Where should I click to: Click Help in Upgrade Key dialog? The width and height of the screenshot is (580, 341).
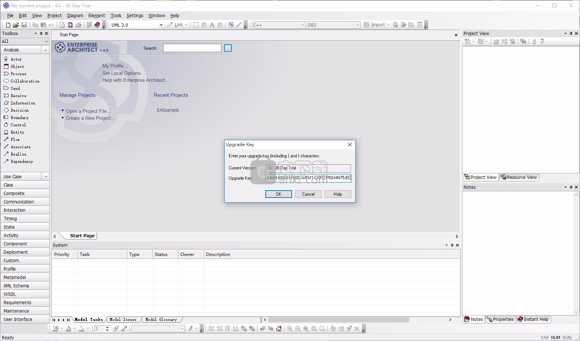[x=338, y=194]
